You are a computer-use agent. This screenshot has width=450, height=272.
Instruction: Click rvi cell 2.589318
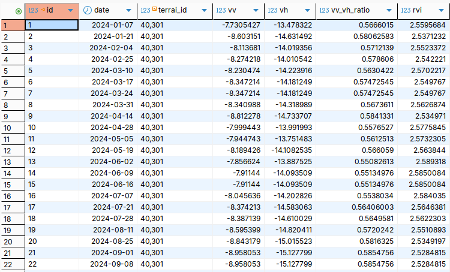click(x=424, y=162)
